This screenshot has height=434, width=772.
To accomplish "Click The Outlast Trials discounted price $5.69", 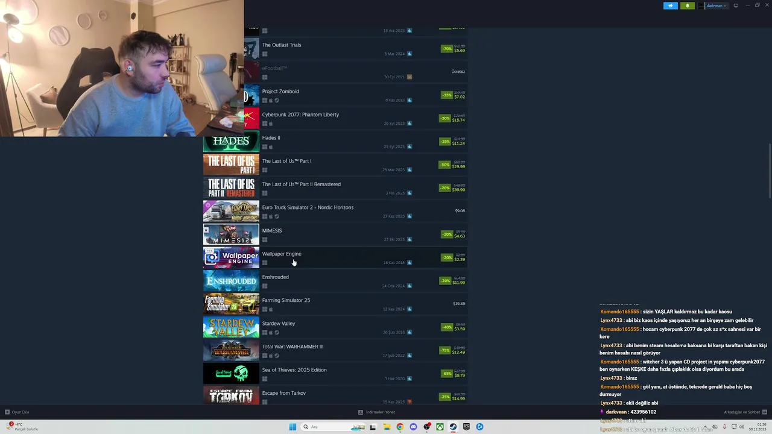I will coord(460,51).
